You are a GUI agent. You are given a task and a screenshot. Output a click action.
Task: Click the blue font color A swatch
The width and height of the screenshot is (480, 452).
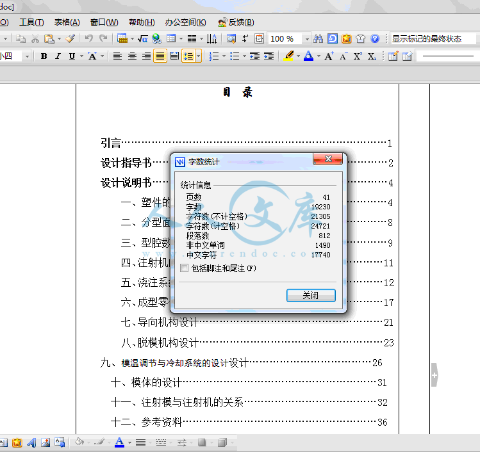click(309, 56)
